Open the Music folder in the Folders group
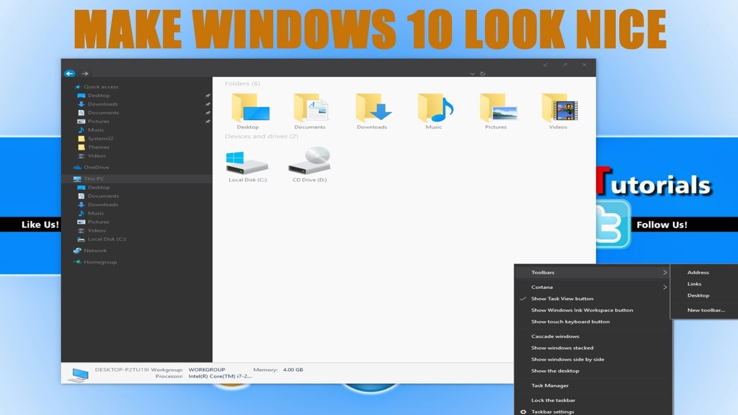 tap(434, 111)
